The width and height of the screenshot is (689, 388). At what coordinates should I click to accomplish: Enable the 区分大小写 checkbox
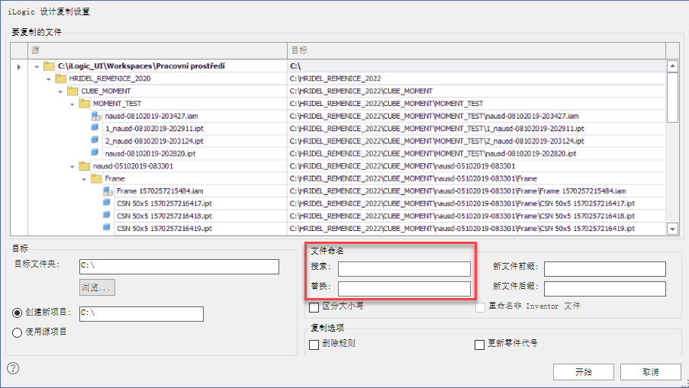(x=314, y=307)
